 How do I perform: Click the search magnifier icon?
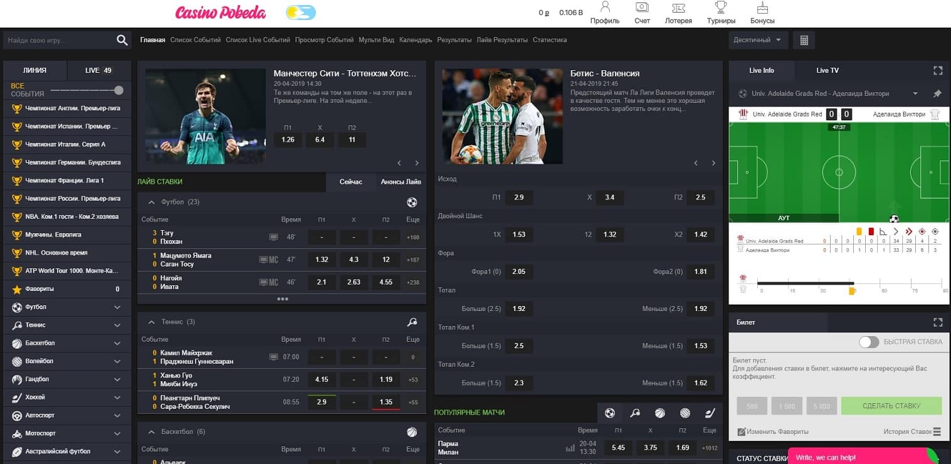122,40
